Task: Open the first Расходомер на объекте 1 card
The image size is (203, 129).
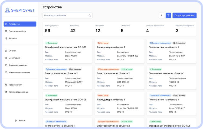Action: [x=119, y=51]
